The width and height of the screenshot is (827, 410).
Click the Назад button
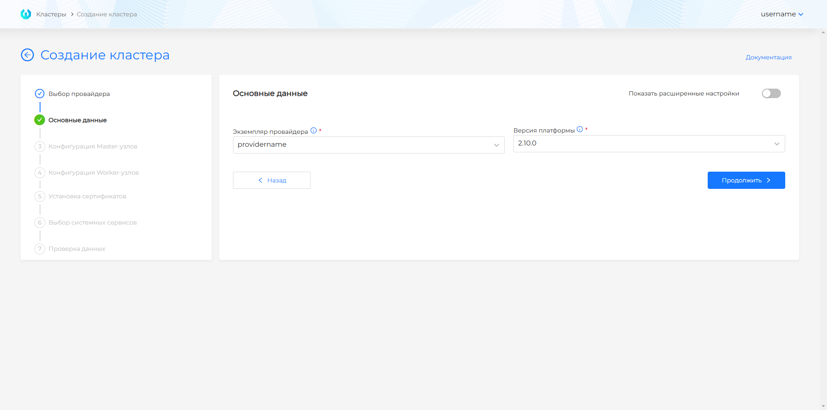(x=271, y=180)
